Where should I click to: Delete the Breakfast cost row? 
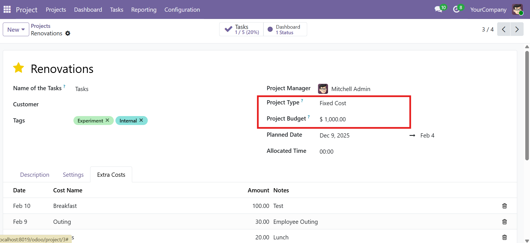(x=504, y=206)
